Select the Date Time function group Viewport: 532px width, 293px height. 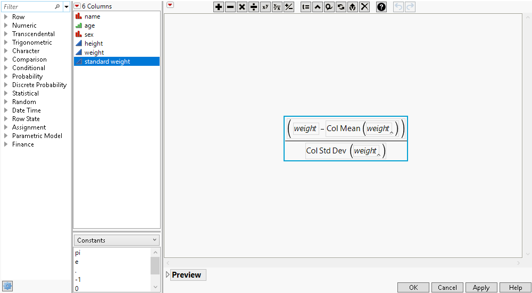27,110
